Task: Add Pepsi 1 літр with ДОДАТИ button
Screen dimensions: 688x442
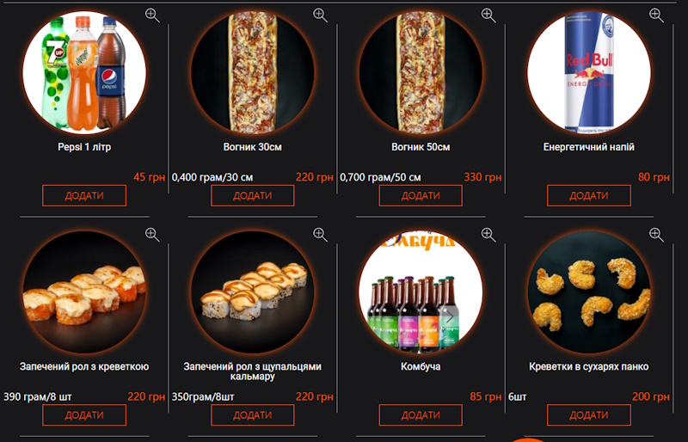Action: (x=84, y=195)
